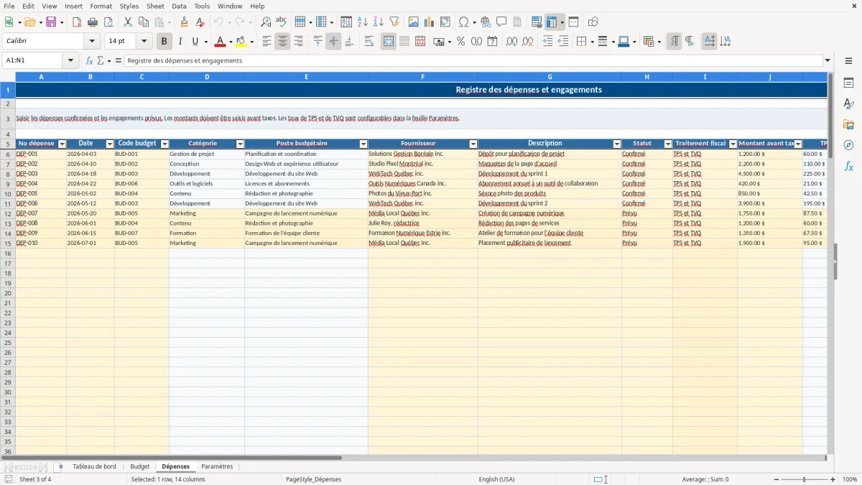Open the Sheet menu

tap(155, 6)
